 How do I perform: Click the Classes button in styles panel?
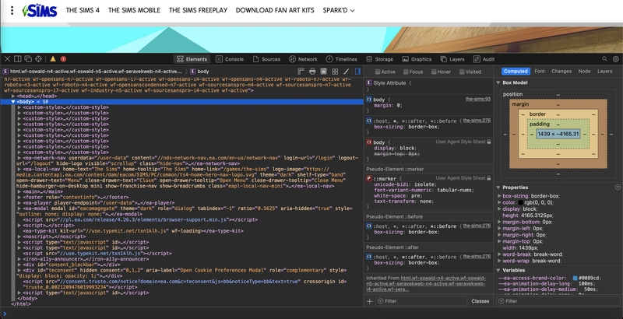coord(480,300)
